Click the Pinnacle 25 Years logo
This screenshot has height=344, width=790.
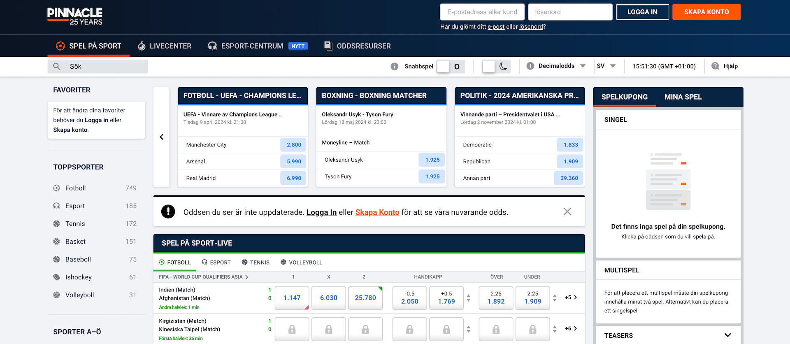pyautogui.click(x=75, y=16)
